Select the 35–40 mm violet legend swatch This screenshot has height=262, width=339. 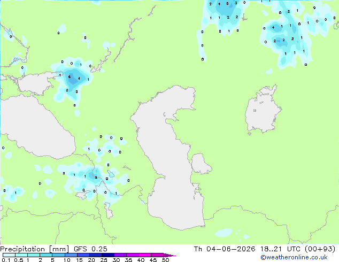coord(132,255)
